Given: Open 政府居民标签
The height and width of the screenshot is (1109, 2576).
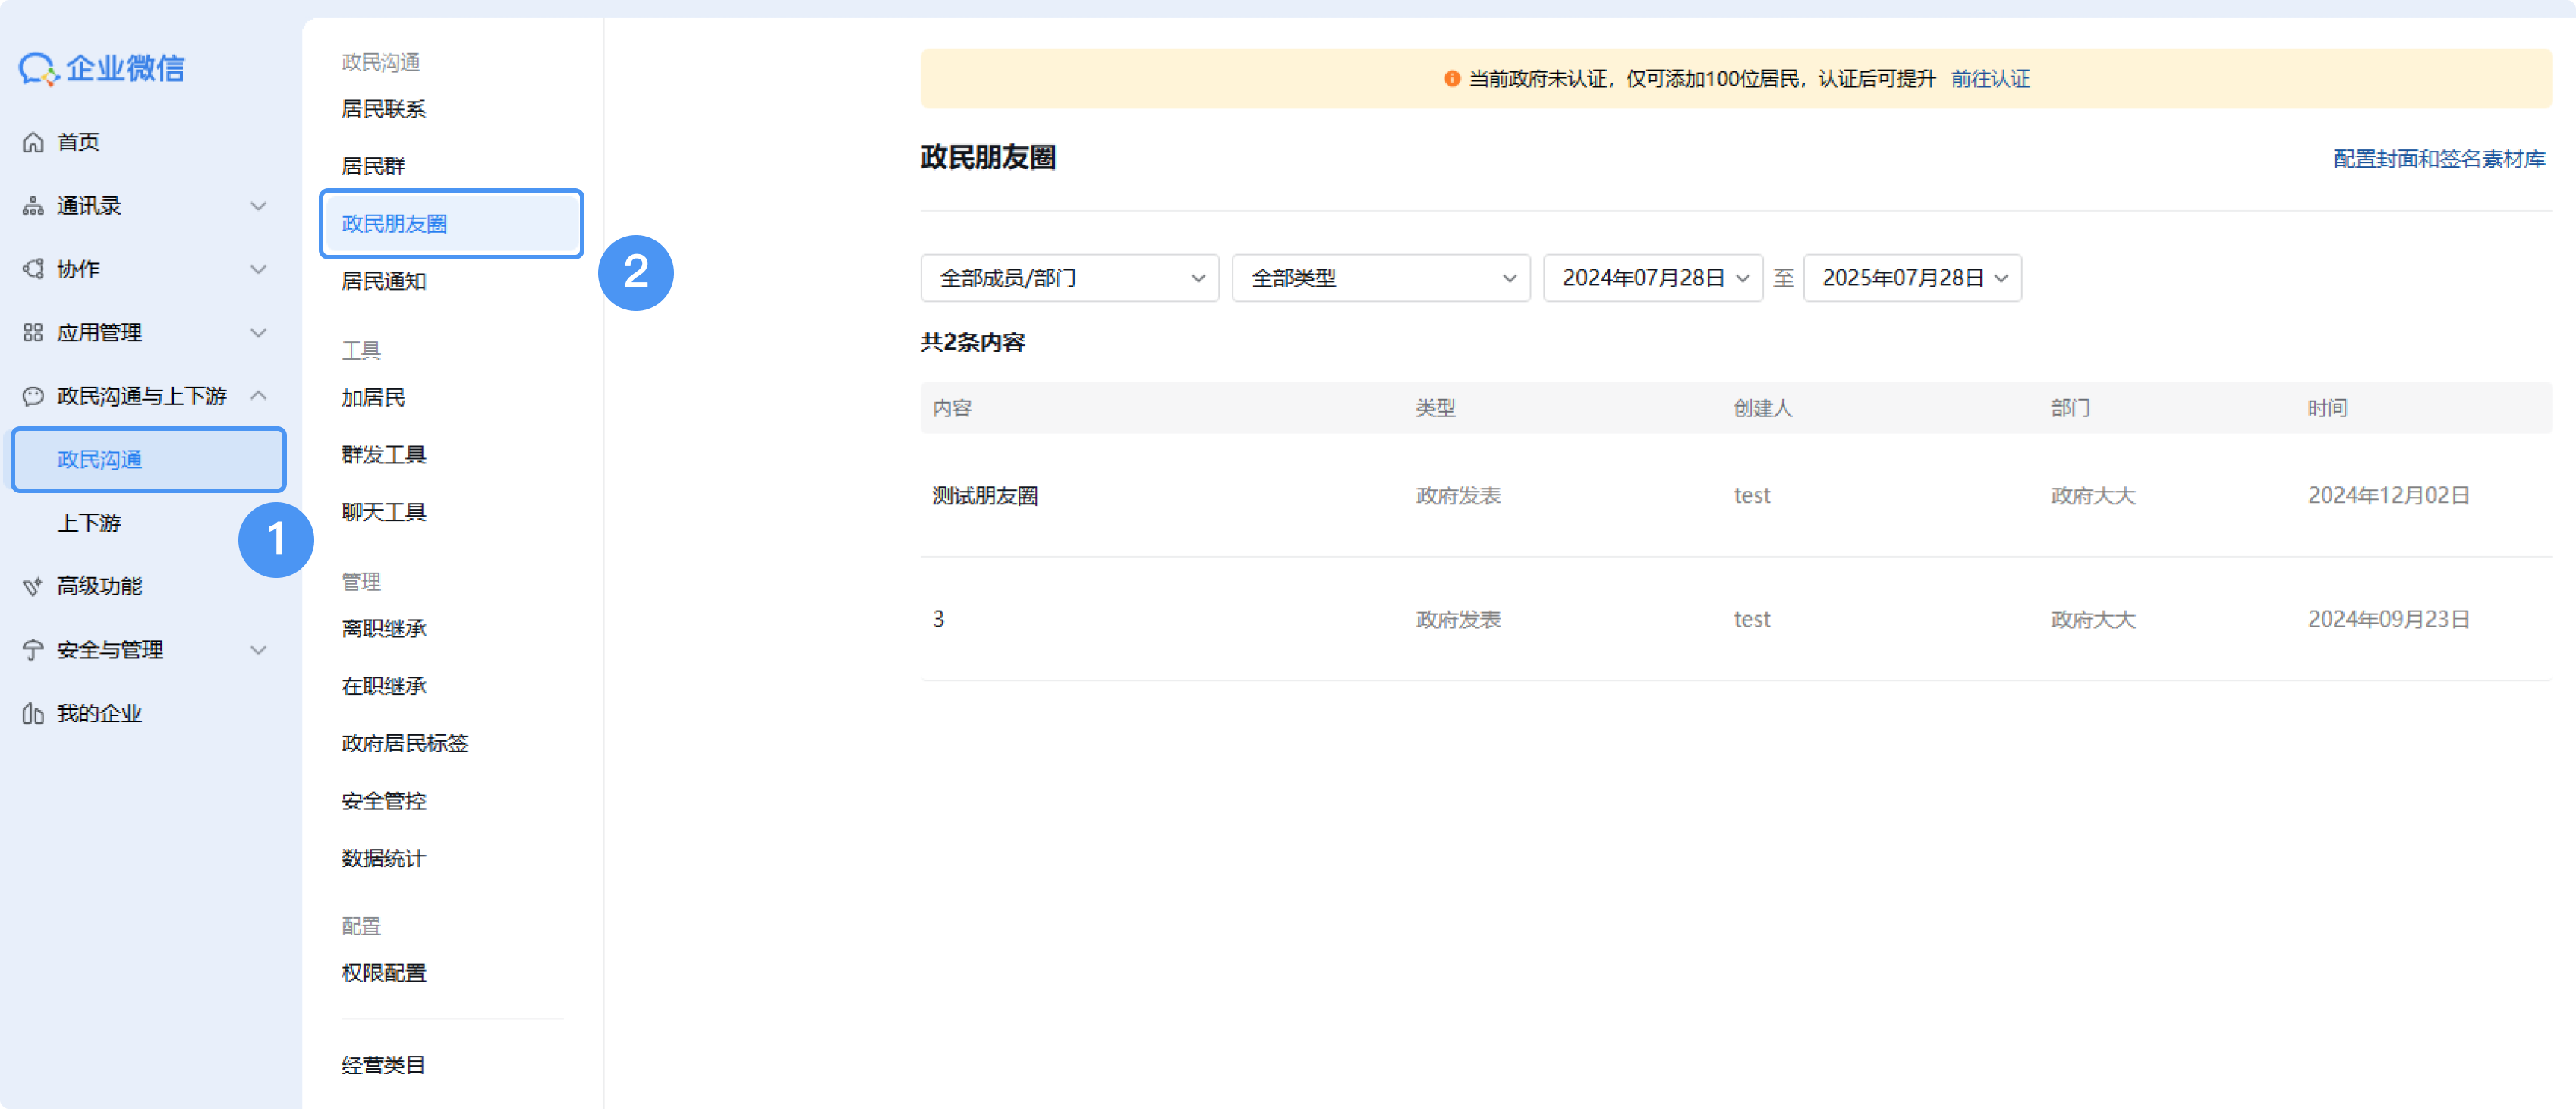Looking at the screenshot, I should 404,743.
